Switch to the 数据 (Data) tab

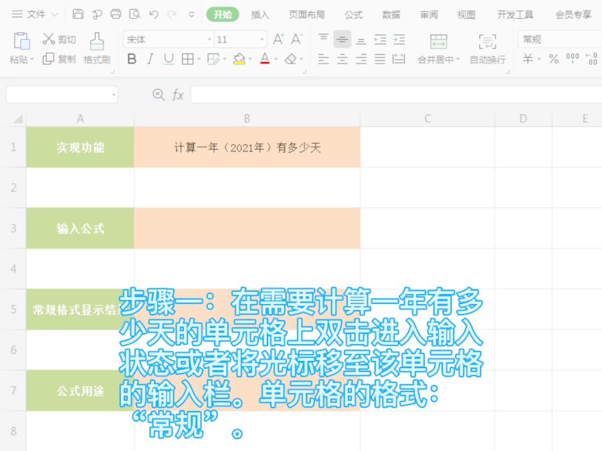coord(391,15)
